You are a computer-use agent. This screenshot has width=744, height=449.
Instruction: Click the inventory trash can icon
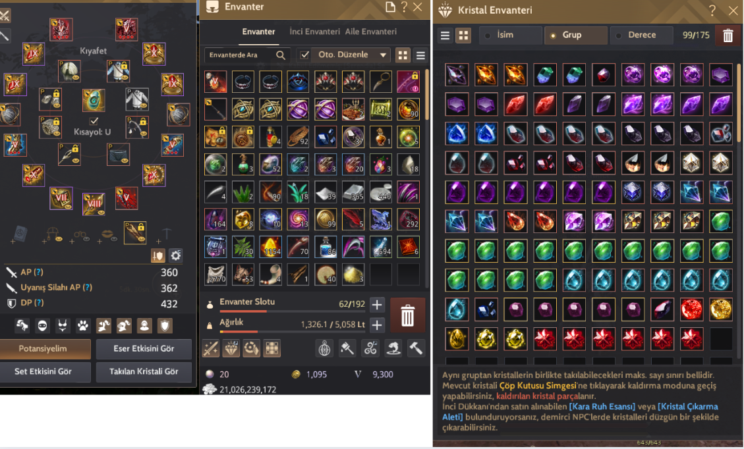[408, 315]
